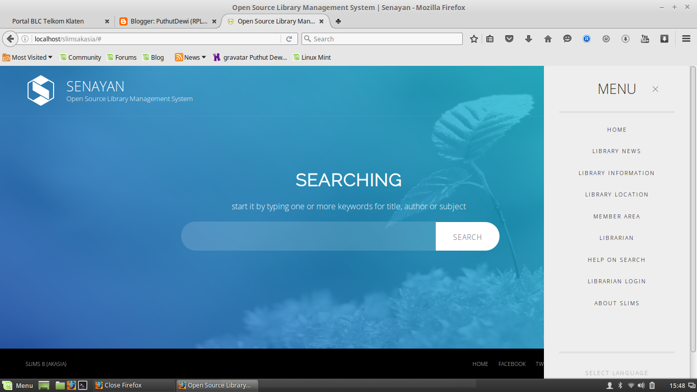
Task: Open LIBRARY LOCATION menu item
Action: point(616,194)
